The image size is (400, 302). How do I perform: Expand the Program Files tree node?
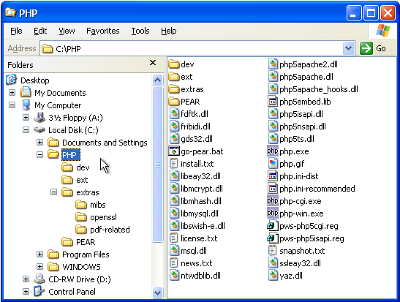coord(39,254)
